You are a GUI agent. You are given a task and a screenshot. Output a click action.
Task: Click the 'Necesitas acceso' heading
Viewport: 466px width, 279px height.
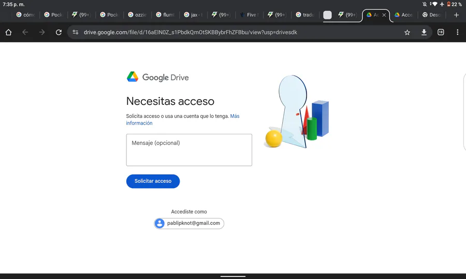click(x=170, y=101)
